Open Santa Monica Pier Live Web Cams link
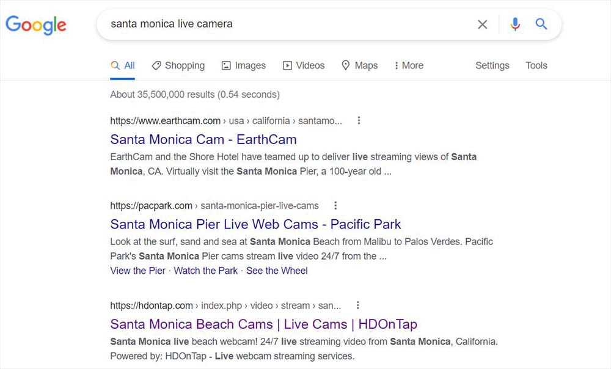The width and height of the screenshot is (611, 369). [255, 224]
